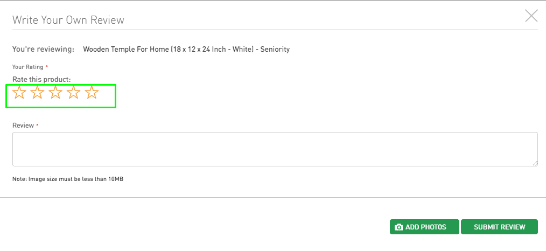
Task: Close the review dialog with the X
Action: (531, 16)
